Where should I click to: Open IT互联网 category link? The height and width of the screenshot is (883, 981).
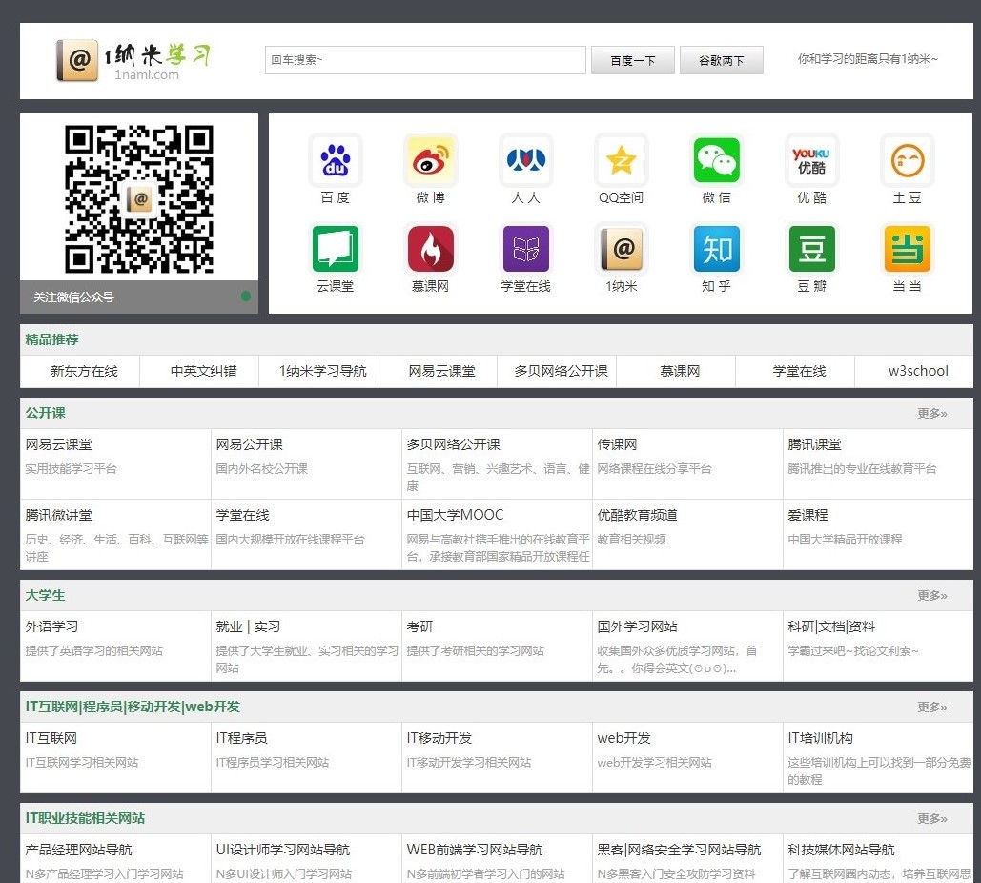pos(51,738)
